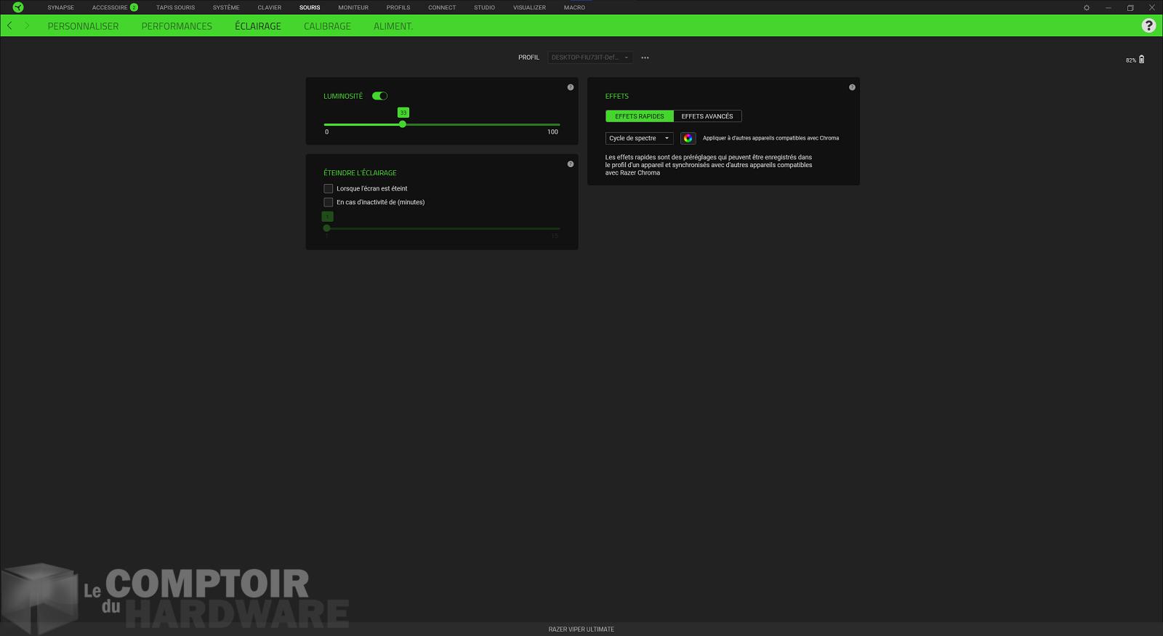Screen dimensions: 1163x636
Task: Toggle the Luminosité switch
Action: (x=379, y=96)
